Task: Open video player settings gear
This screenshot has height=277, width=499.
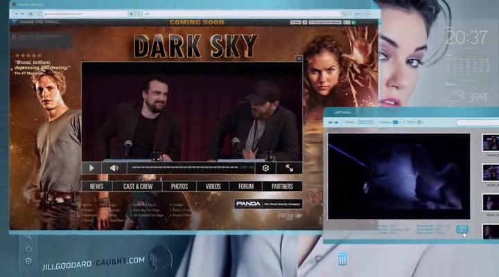Action: (x=265, y=168)
